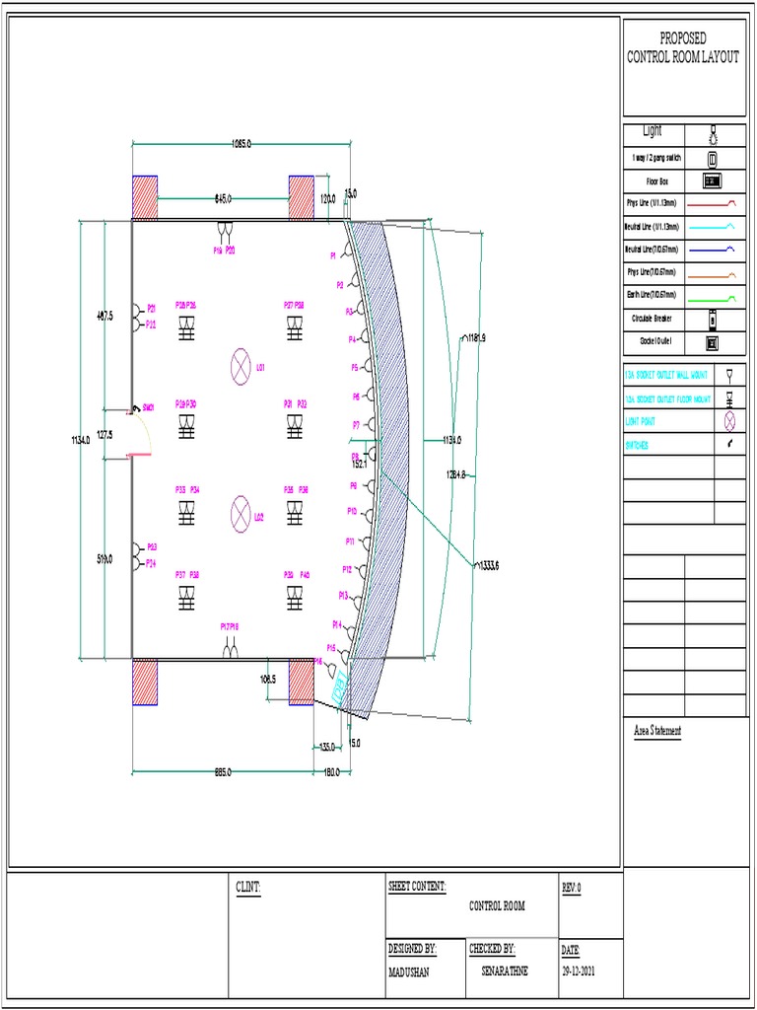
Task: Click the 645.0 dimension text
Action: click(224, 198)
